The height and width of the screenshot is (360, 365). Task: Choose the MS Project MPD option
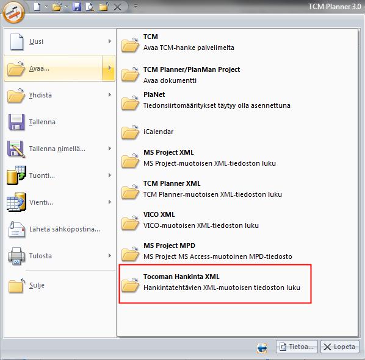(237, 251)
